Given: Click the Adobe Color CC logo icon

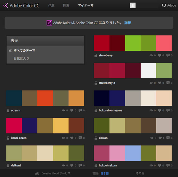Looking at the screenshot, I should click(x=6, y=6).
